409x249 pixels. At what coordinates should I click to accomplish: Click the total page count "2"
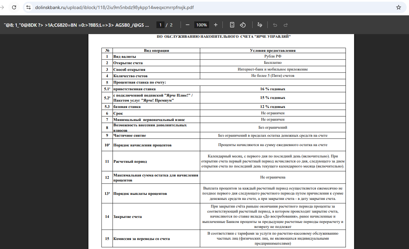point(171,25)
